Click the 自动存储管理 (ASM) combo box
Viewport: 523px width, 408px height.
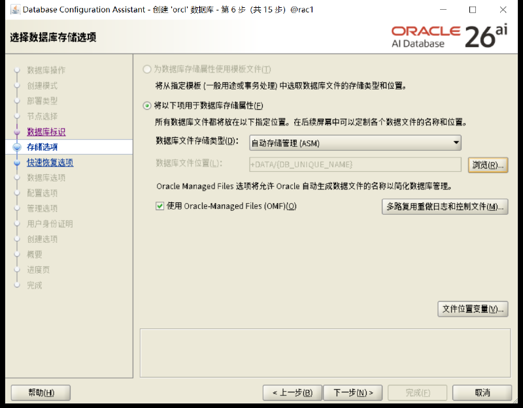pyautogui.click(x=355, y=143)
